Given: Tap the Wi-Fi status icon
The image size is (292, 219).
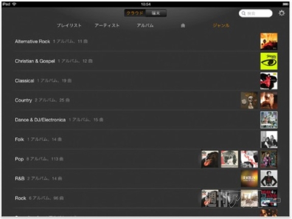Looking at the screenshot, I should (x=14, y=4).
